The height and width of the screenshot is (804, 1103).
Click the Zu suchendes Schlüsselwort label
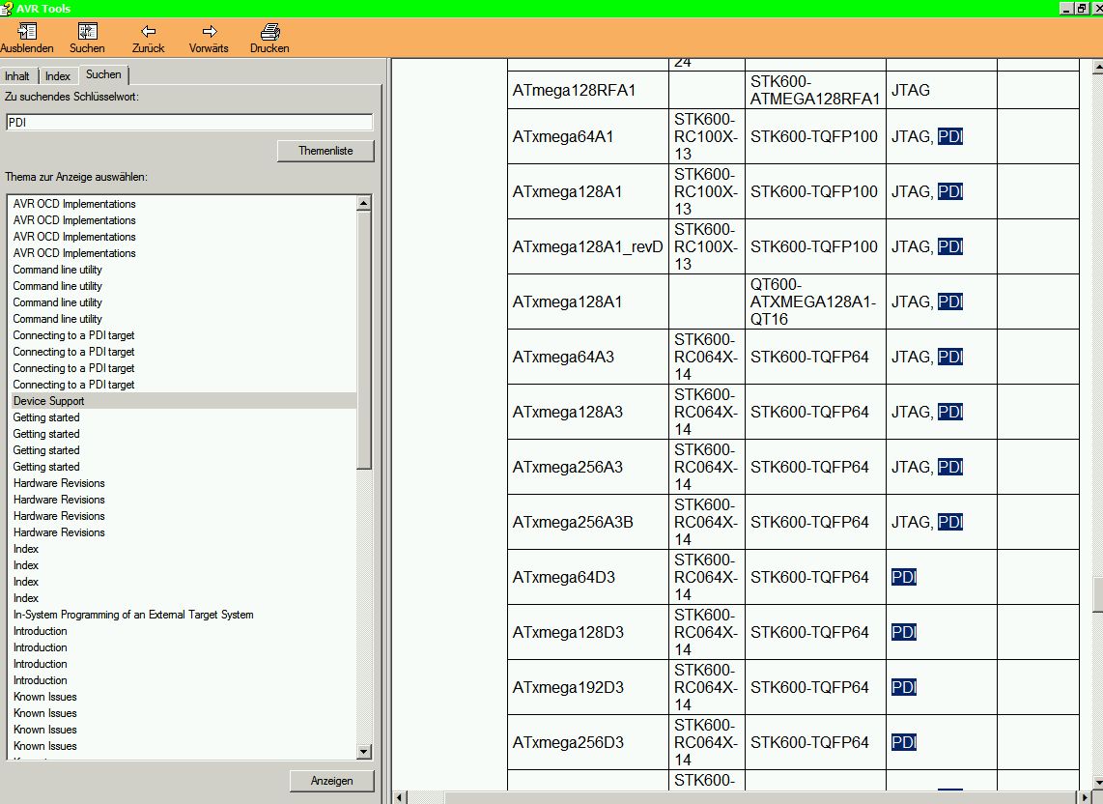(71, 97)
